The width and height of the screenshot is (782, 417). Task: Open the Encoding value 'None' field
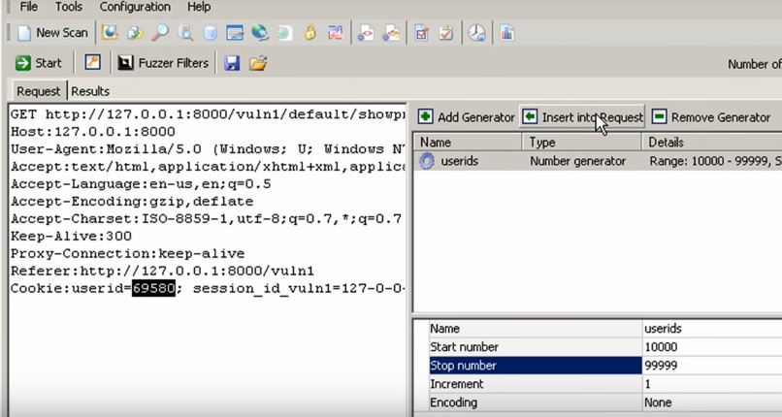click(712, 402)
